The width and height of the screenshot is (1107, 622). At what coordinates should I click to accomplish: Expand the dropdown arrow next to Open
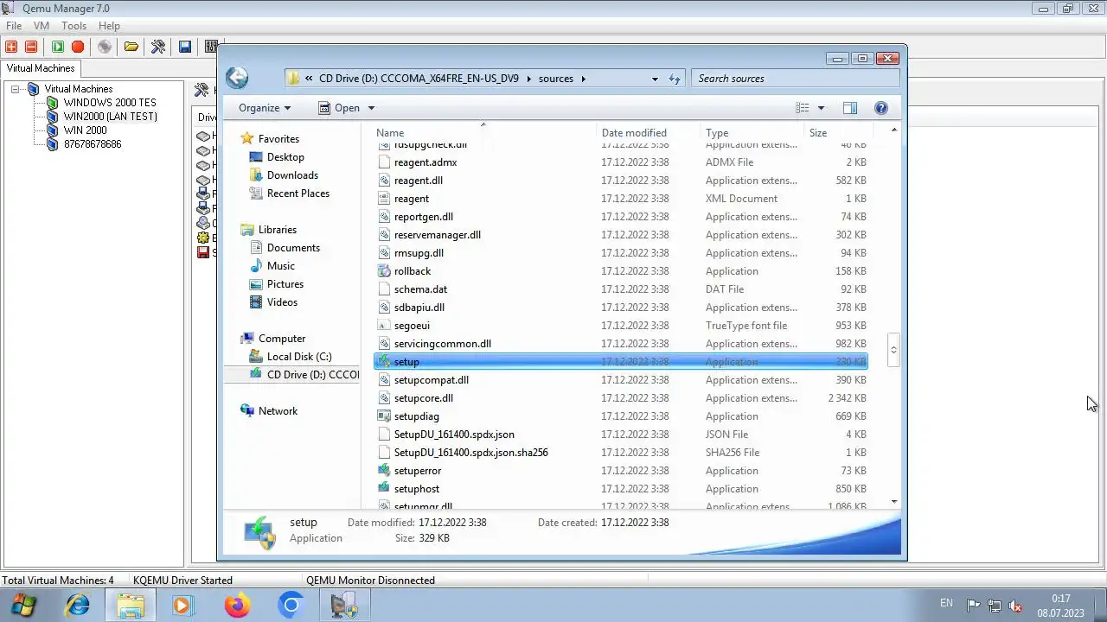coord(371,108)
